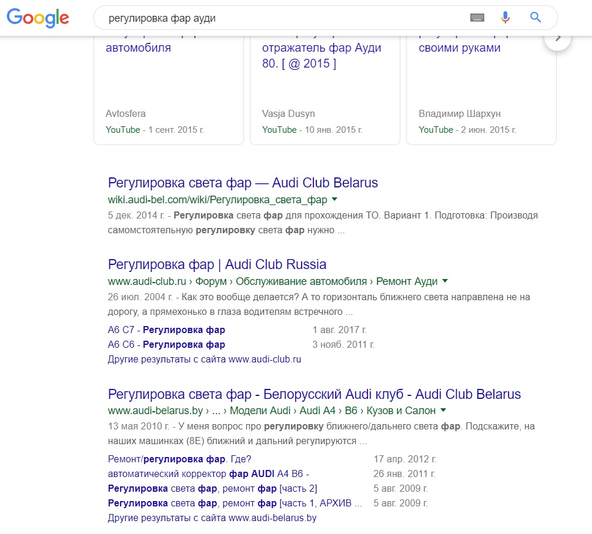
Task: Open the 'A6 C7 - Регулировка фар' sublink
Action: (166, 330)
